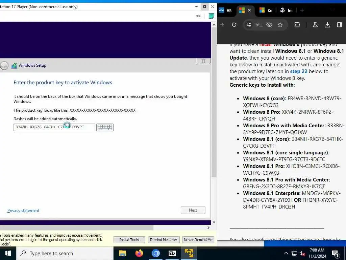Switch to the 'Ke' Microsoft browser tab

pos(266,10)
